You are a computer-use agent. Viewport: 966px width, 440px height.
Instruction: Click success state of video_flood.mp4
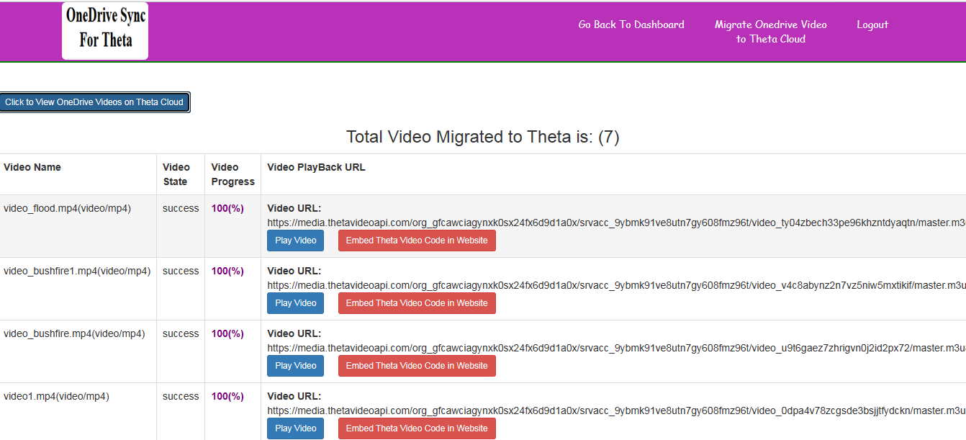tap(181, 208)
